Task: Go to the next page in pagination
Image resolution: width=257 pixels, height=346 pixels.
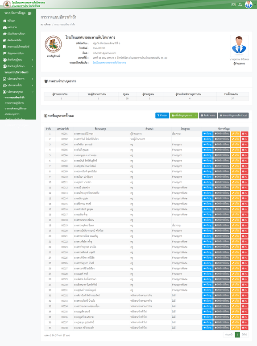Action: pyautogui.click(x=244, y=335)
